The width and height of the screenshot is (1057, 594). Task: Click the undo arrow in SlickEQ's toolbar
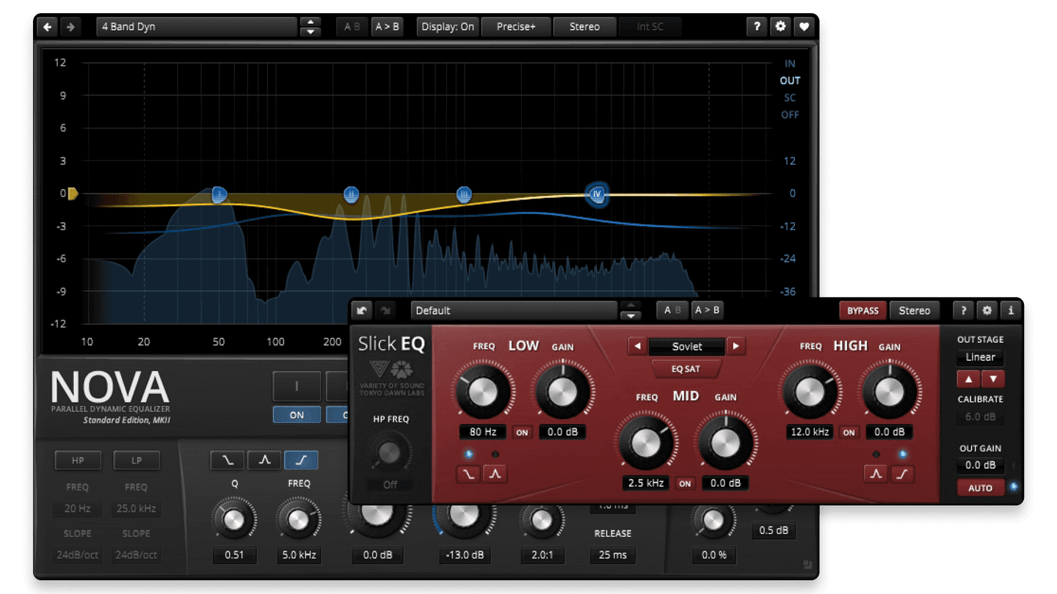pyautogui.click(x=361, y=309)
